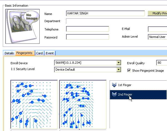Select the 1st Finger list entry
The width and height of the screenshot is (167, 131).
[125, 85]
